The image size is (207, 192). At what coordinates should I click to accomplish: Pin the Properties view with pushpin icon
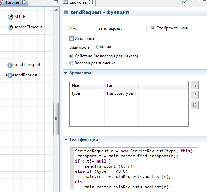[x=185, y=2]
